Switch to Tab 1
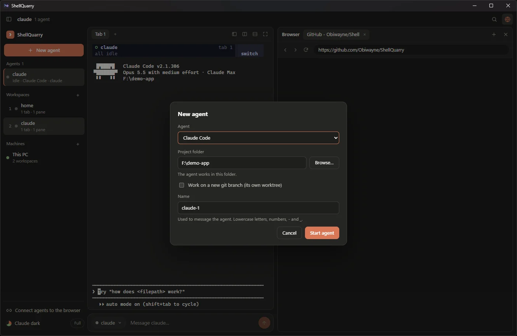This screenshot has width=517, height=336. pyautogui.click(x=100, y=34)
